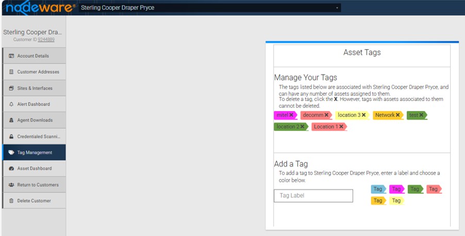Click the test tag label
Screen dimensions: 465x236
click(413, 115)
